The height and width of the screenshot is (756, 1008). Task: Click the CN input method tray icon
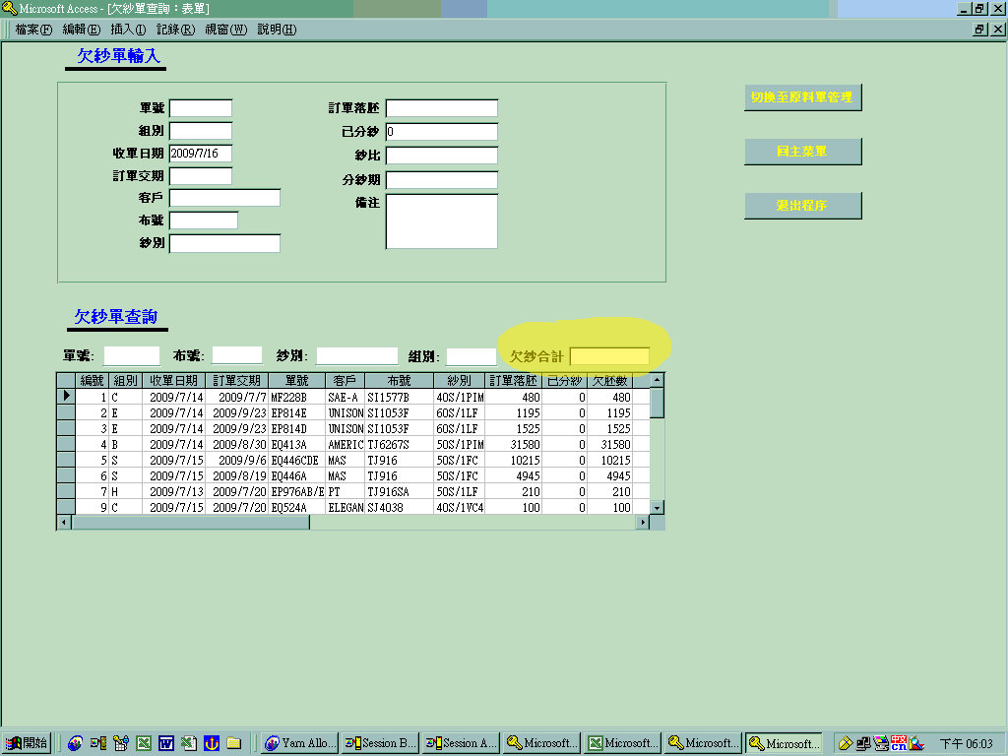pos(899,744)
